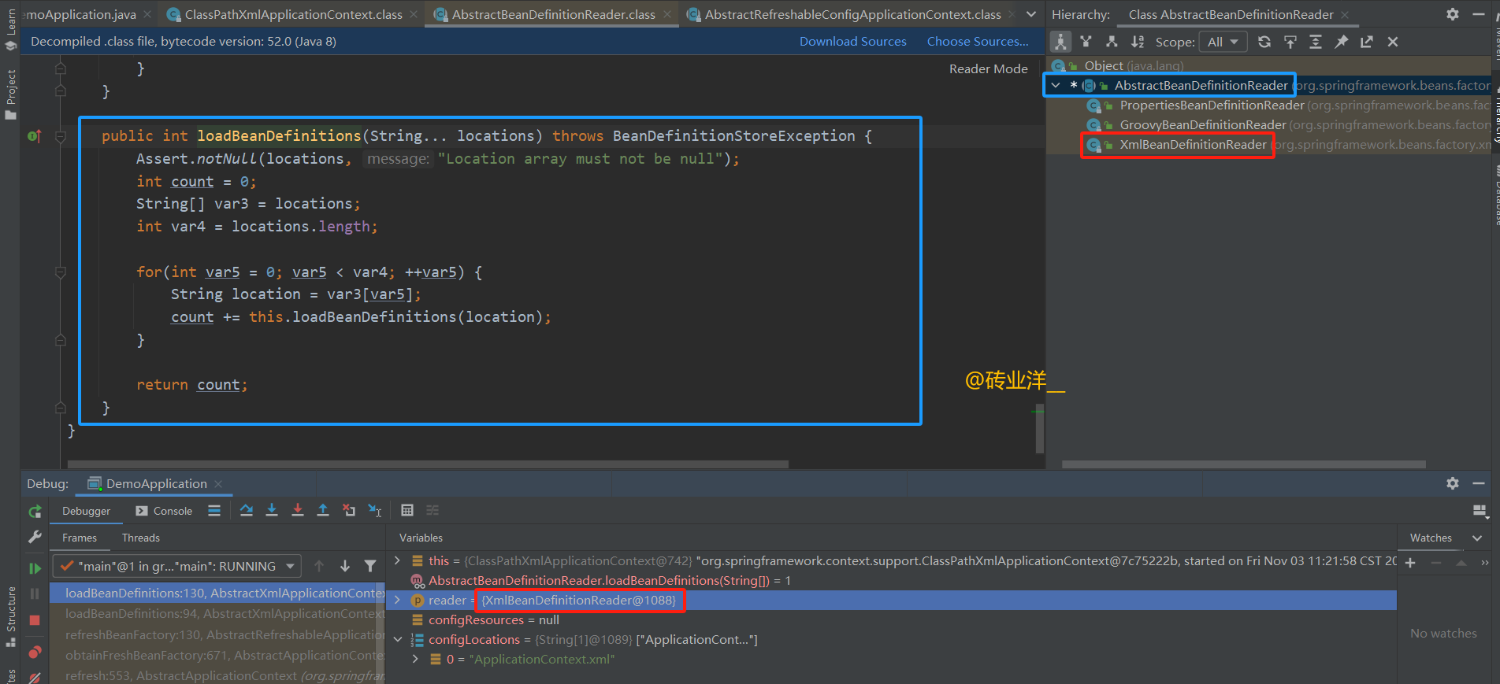Click the Force Step Into icon
This screenshot has height=684, width=1500.
(x=298, y=511)
